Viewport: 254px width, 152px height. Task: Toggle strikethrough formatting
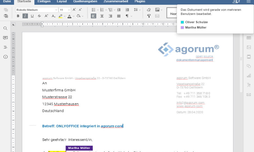pyautogui.click(x=39, y=16)
